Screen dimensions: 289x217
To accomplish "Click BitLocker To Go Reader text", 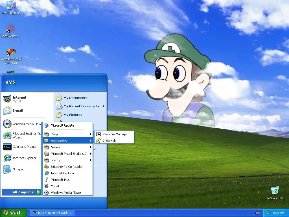I will point(67,167).
